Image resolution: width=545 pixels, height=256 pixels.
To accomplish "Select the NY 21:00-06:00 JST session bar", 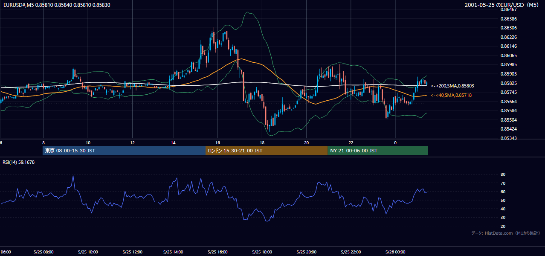I will point(377,151).
